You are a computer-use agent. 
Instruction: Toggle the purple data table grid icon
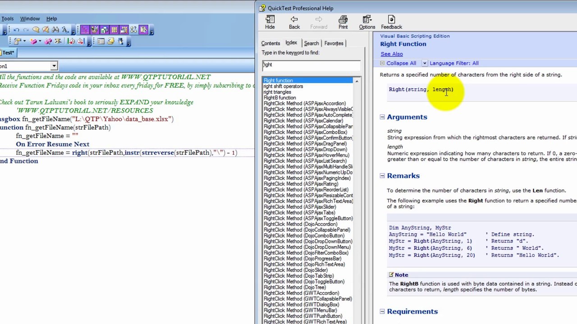pyautogui.click(x=114, y=30)
